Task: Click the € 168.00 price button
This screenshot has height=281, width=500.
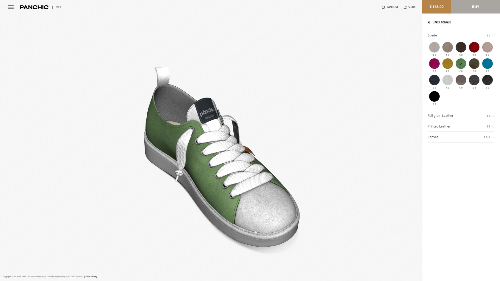Action: tap(436, 7)
